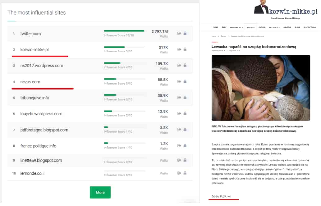Select the "109.7K" visits value
The height and width of the screenshot is (206, 321).
pyautogui.click(x=162, y=63)
